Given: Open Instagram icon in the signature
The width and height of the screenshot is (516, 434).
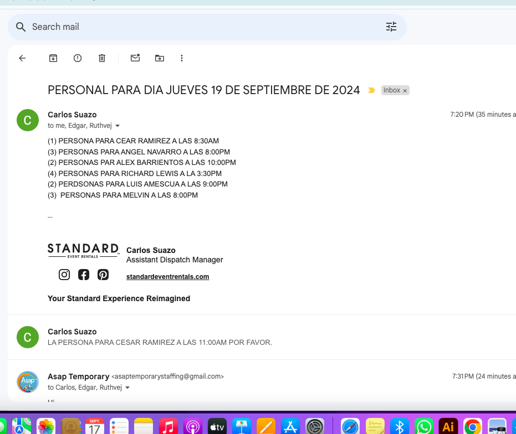Looking at the screenshot, I should (64, 275).
